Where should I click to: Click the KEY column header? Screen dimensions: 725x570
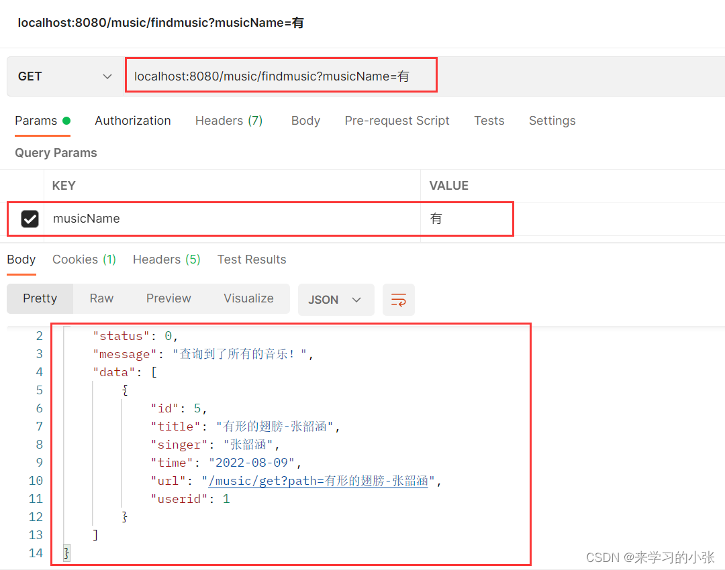tap(64, 186)
